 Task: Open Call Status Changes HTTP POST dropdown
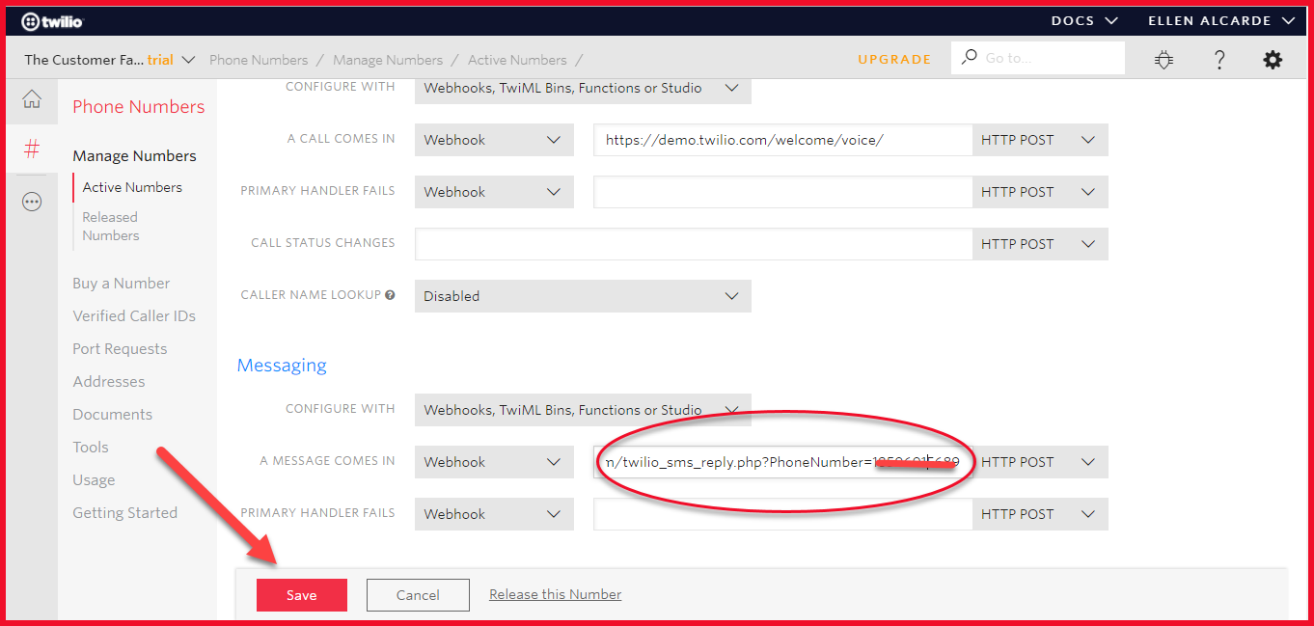tap(1040, 244)
